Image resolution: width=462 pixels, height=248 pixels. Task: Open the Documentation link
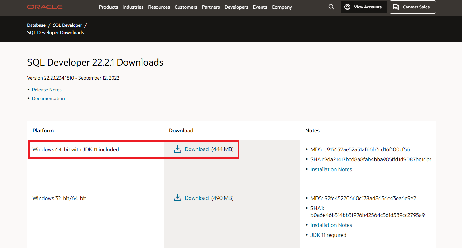[x=48, y=98]
